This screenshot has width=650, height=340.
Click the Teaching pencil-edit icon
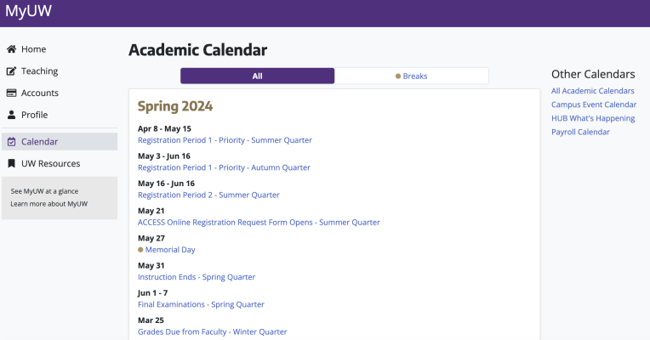click(x=12, y=71)
